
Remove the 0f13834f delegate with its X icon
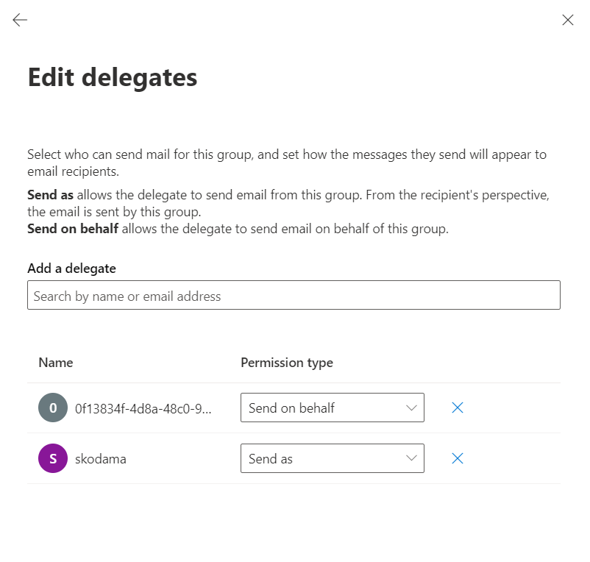point(457,408)
